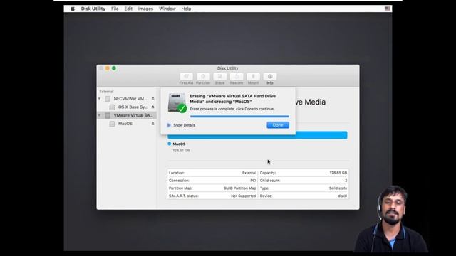This screenshot has height=256, width=456.
Task: Collapse the VMware Virtual SATA disk tree
Action: pos(100,115)
